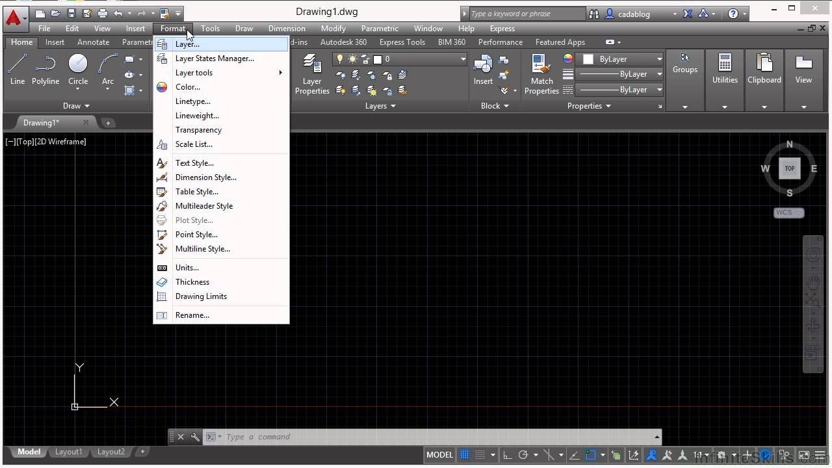Click the Plot printer icon
This screenshot has height=468, width=832.
click(103, 13)
